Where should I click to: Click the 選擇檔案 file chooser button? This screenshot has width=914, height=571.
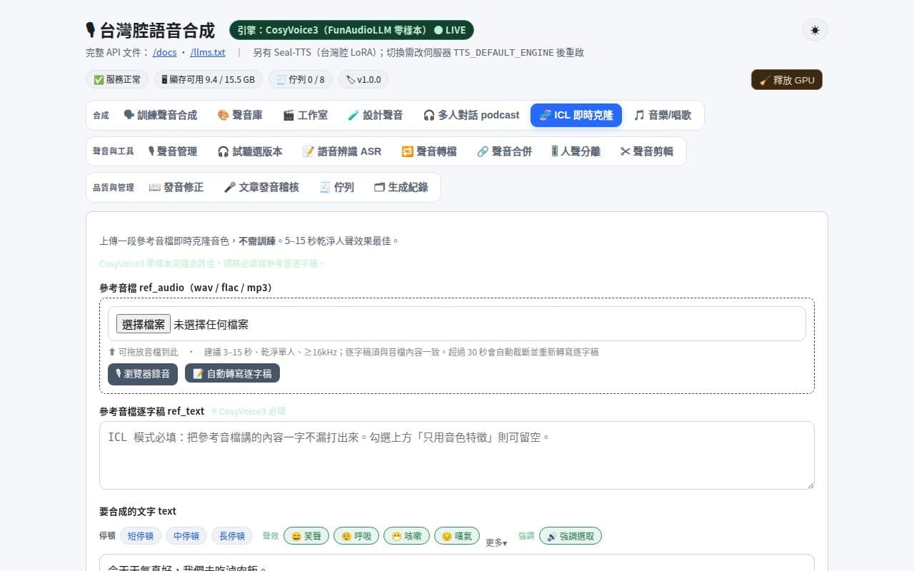coord(144,324)
